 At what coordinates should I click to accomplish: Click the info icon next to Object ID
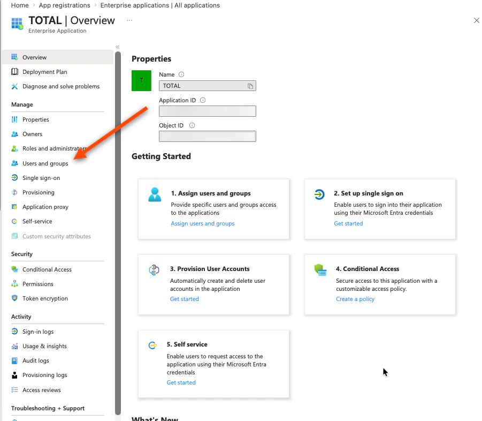click(x=192, y=125)
